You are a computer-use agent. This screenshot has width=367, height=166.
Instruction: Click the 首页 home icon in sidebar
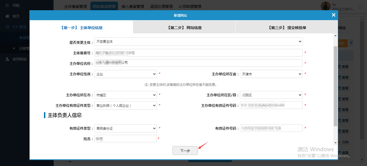tap(7, 16)
